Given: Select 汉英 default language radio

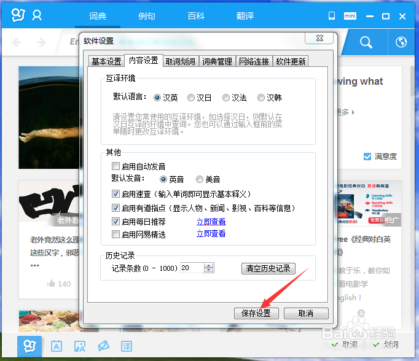Looking at the screenshot, I should pyautogui.click(x=157, y=98).
